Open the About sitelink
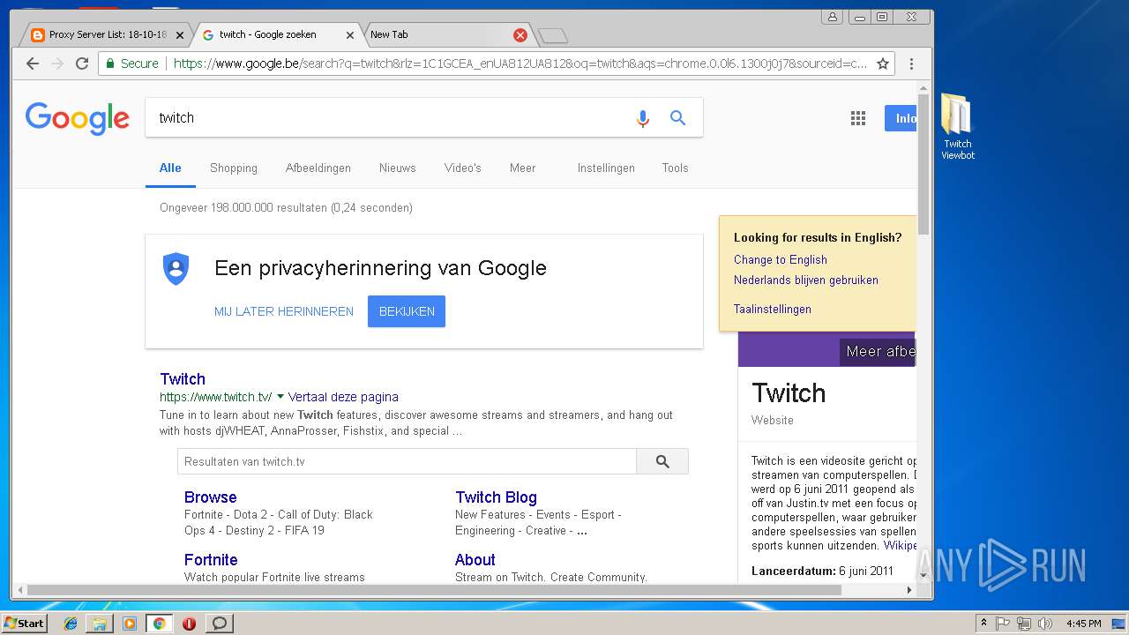Image resolution: width=1129 pixels, height=635 pixels. [475, 560]
